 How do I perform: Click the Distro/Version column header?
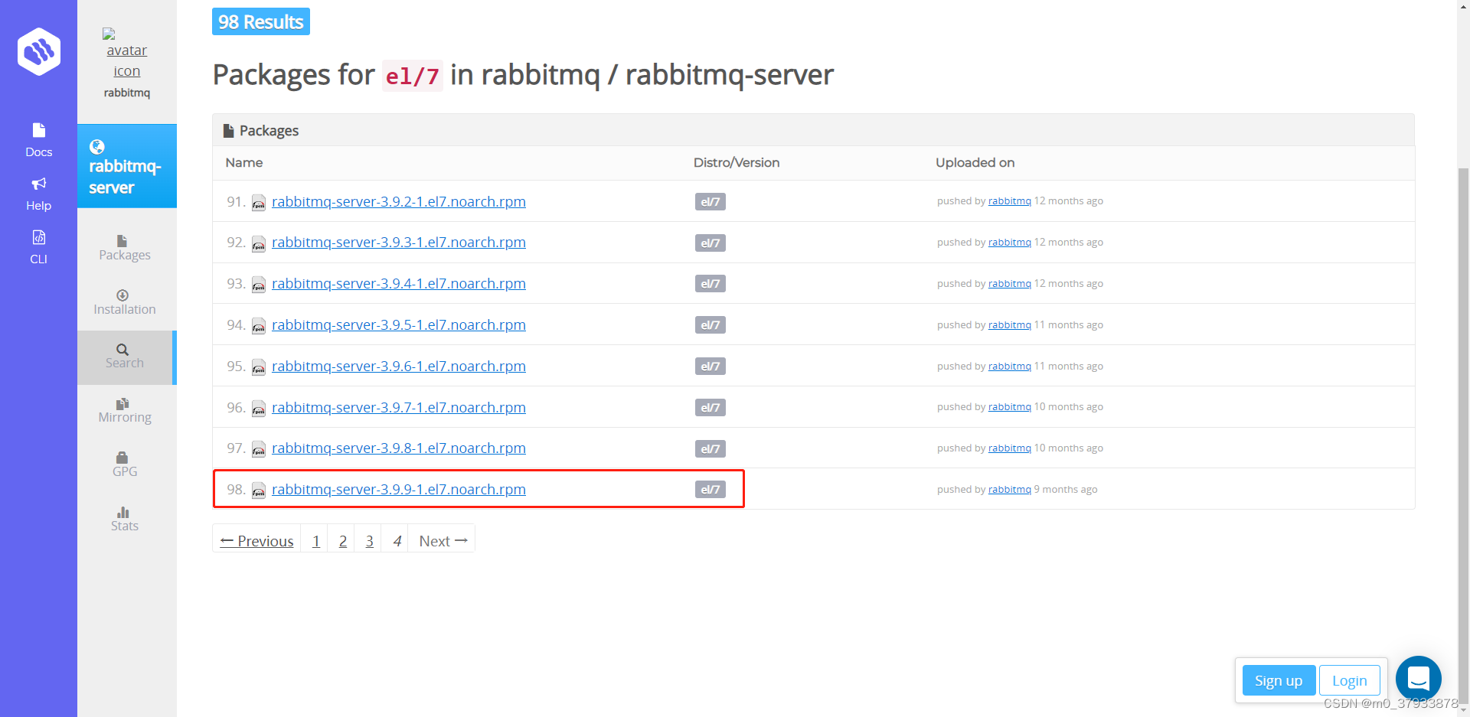click(x=737, y=162)
